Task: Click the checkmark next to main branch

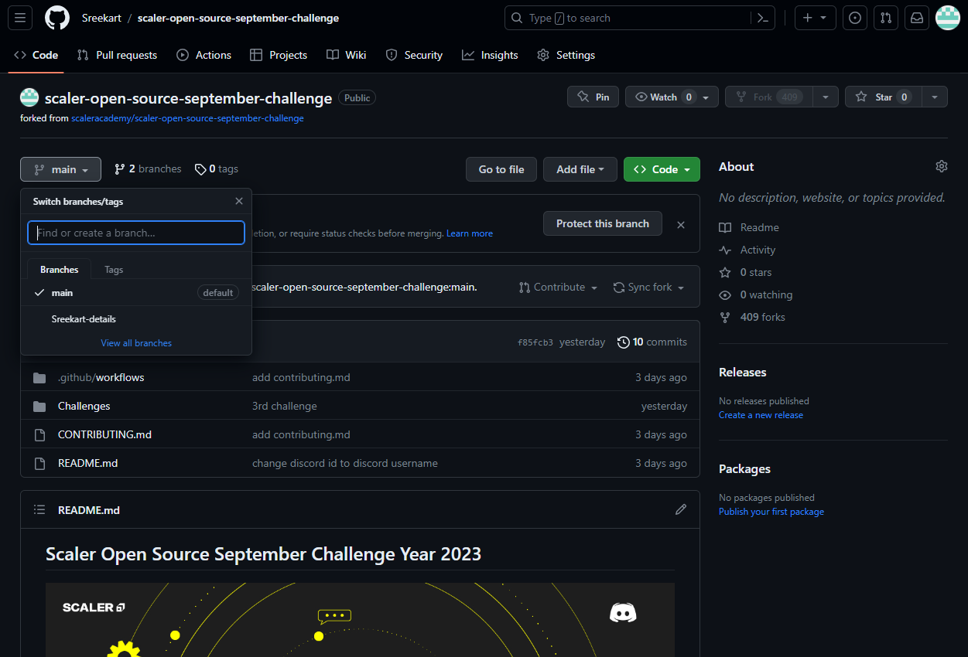Action: 41,292
